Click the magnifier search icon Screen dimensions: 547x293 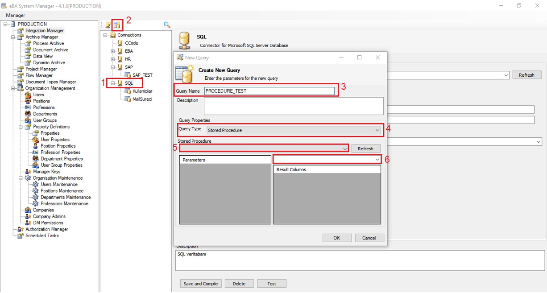pyautogui.click(x=167, y=25)
